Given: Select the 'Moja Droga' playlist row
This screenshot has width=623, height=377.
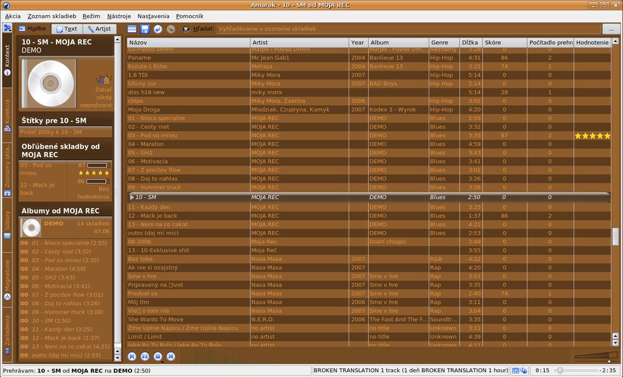Looking at the screenshot, I should (369, 110).
